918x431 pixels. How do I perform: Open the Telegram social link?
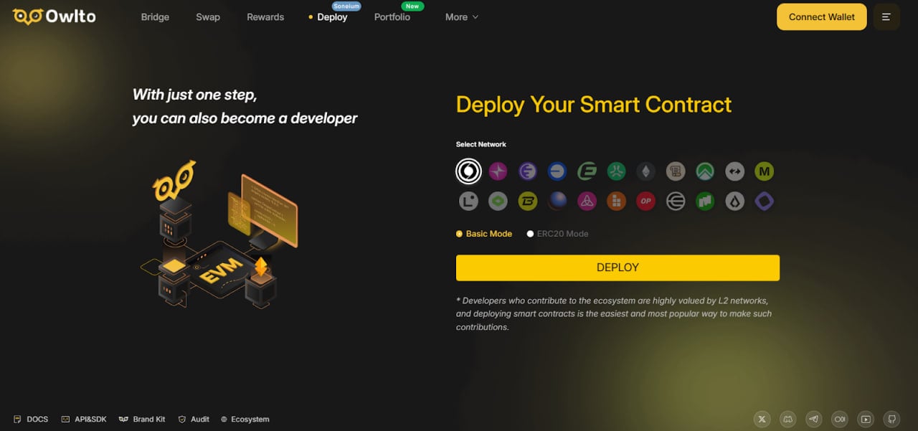814,419
